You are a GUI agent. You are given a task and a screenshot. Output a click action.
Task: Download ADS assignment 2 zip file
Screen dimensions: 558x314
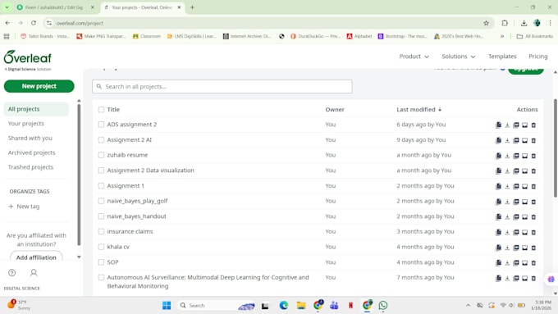pyautogui.click(x=507, y=125)
